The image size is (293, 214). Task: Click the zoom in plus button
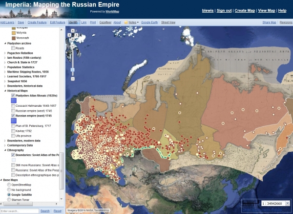click(x=73, y=47)
